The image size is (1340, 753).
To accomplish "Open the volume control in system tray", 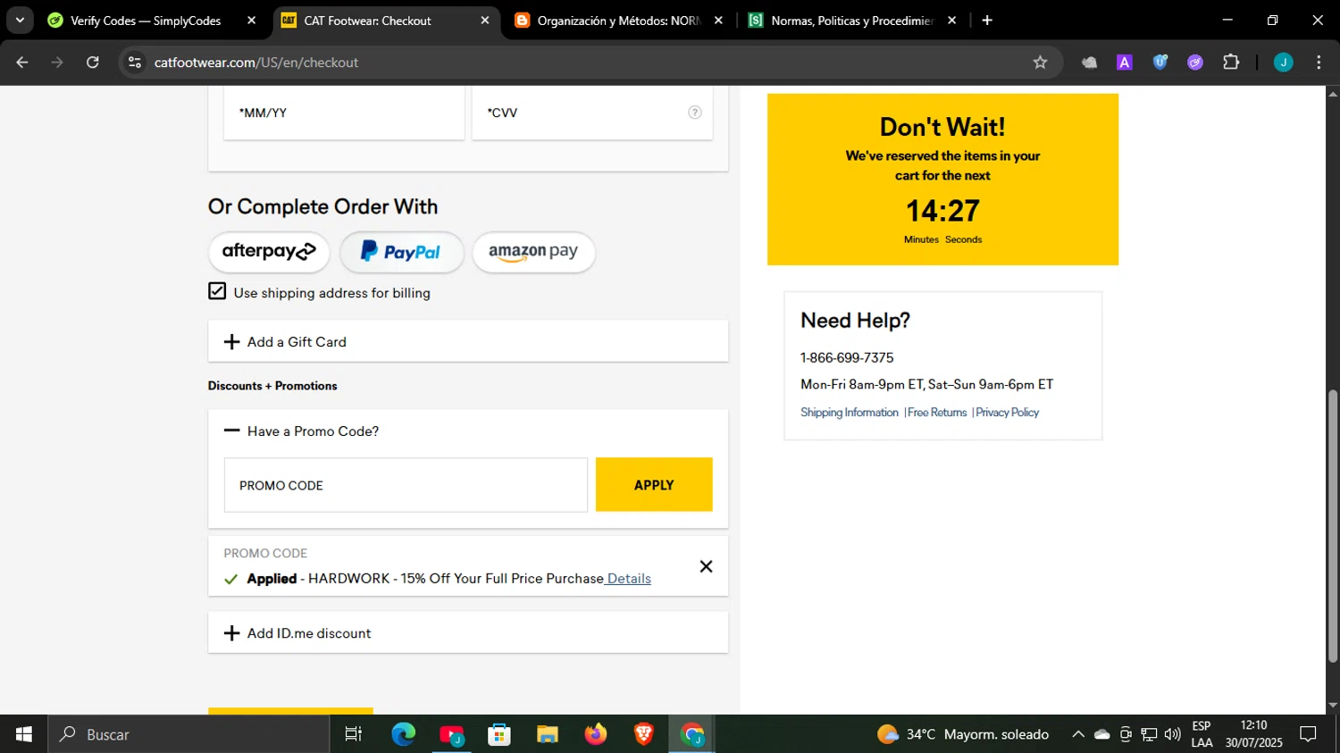I will (1173, 734).
